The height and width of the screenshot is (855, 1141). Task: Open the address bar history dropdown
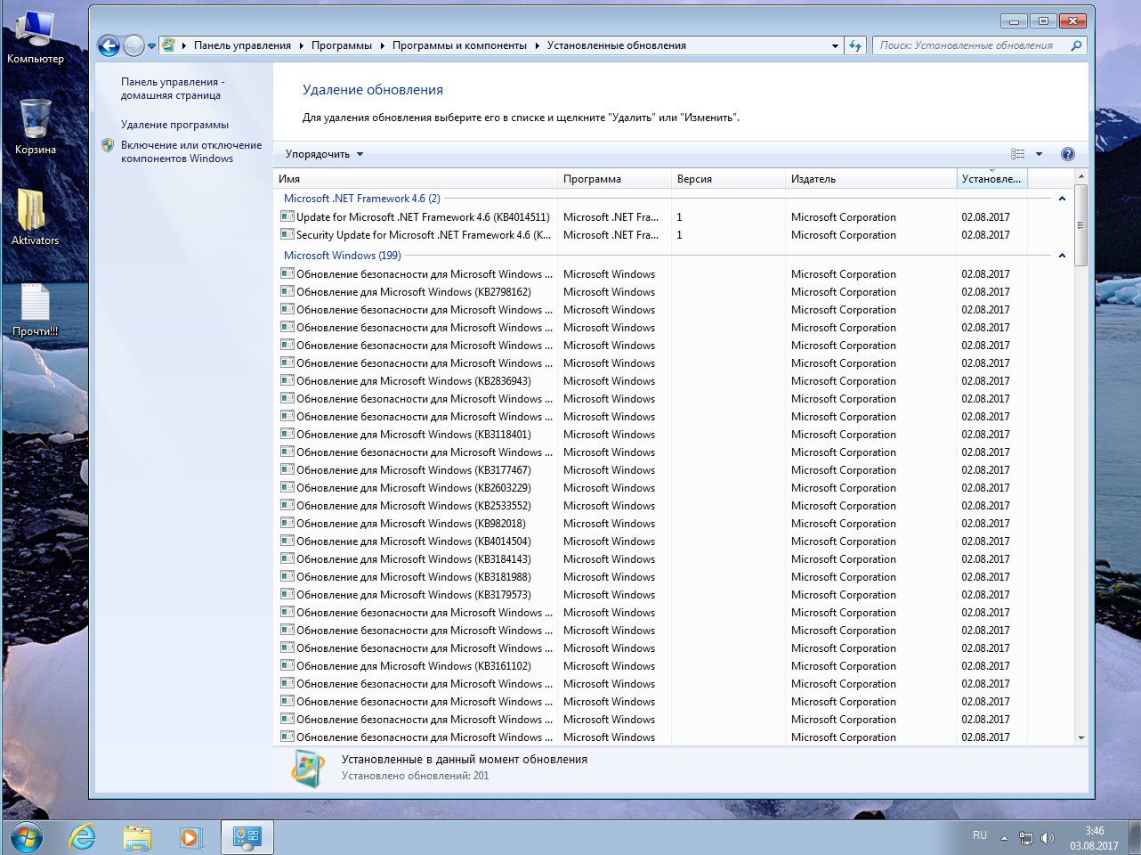(835, 45)
